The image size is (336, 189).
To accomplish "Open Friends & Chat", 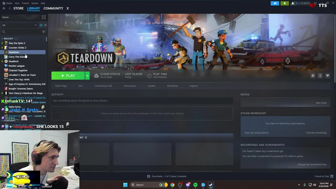I will [324, 176].
